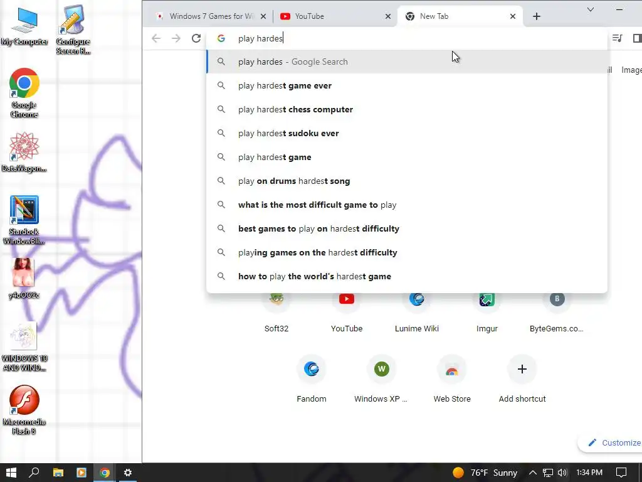642x482 pixels.
Task: Select Macromedia Flash 8 desktop shortcut
Action: pos(24,410)
